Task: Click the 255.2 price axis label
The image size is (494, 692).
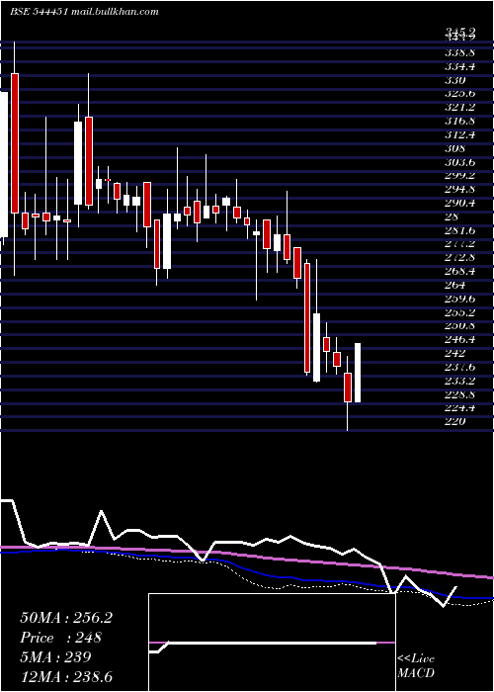Action: click(x=460, y=312)
